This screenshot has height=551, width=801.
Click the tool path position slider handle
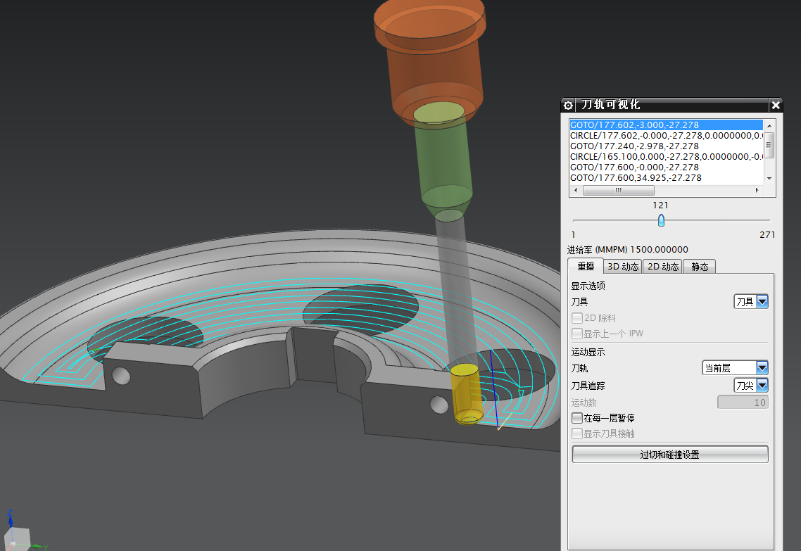click(x=661, y=220)
